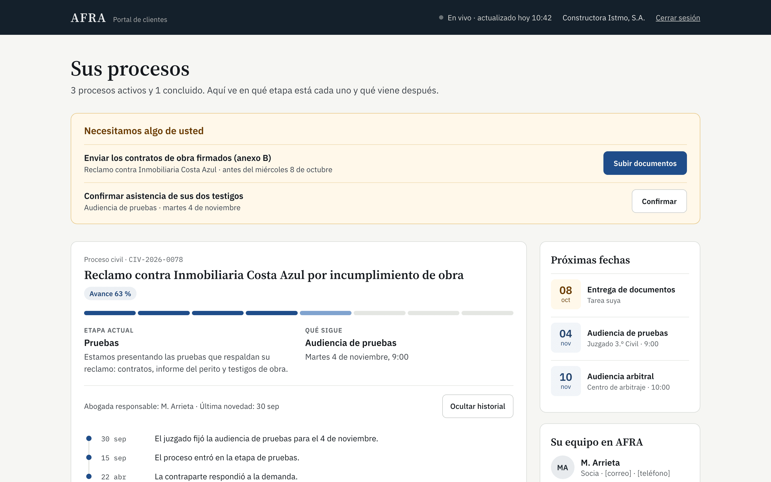Select the 10 nov date tile
Image resolution: width=771 pixels, height=482 pixels.
[x=566, y=381]
